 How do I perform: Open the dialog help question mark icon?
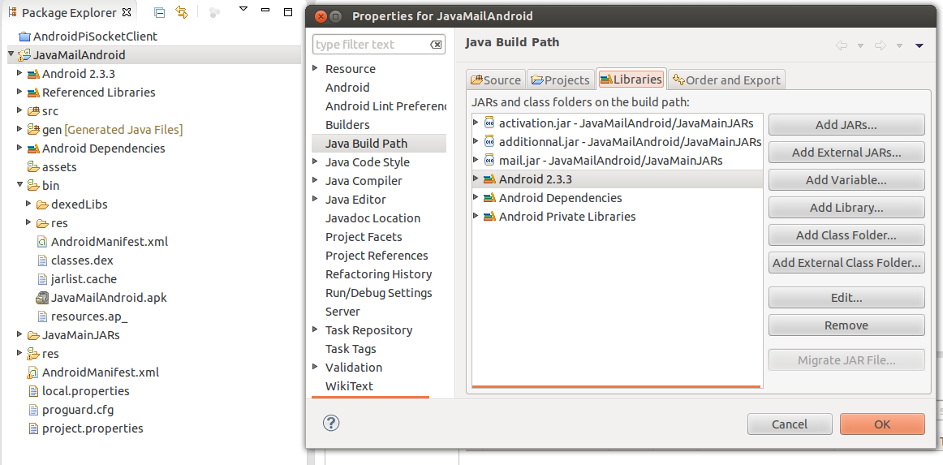(x=331, y=423)
